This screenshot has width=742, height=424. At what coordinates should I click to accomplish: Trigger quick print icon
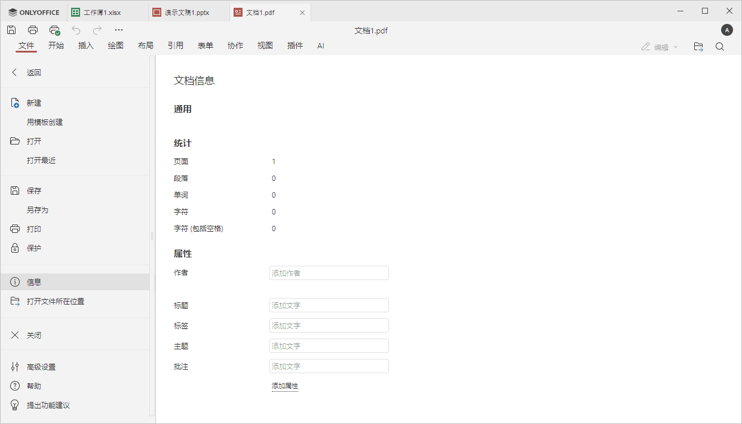pos(54,29)
